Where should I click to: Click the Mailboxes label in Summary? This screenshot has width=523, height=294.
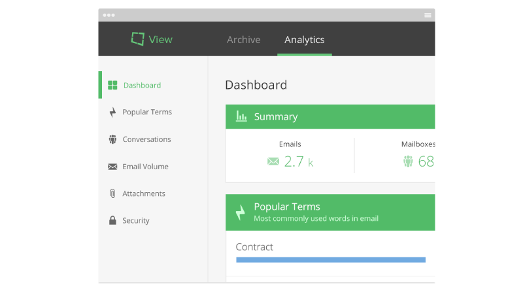coord(418,144)
